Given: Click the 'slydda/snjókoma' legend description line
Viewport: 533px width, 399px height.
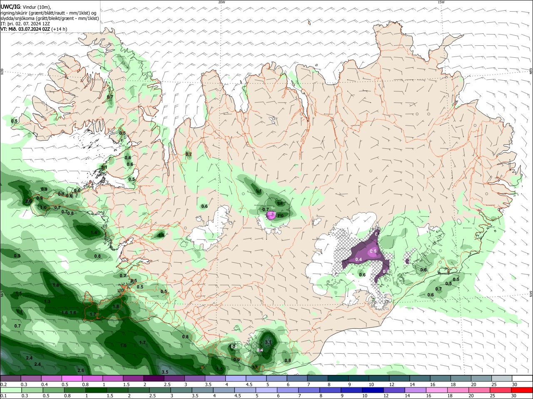Looking at the screenshot, I should [x=50, y=18].
